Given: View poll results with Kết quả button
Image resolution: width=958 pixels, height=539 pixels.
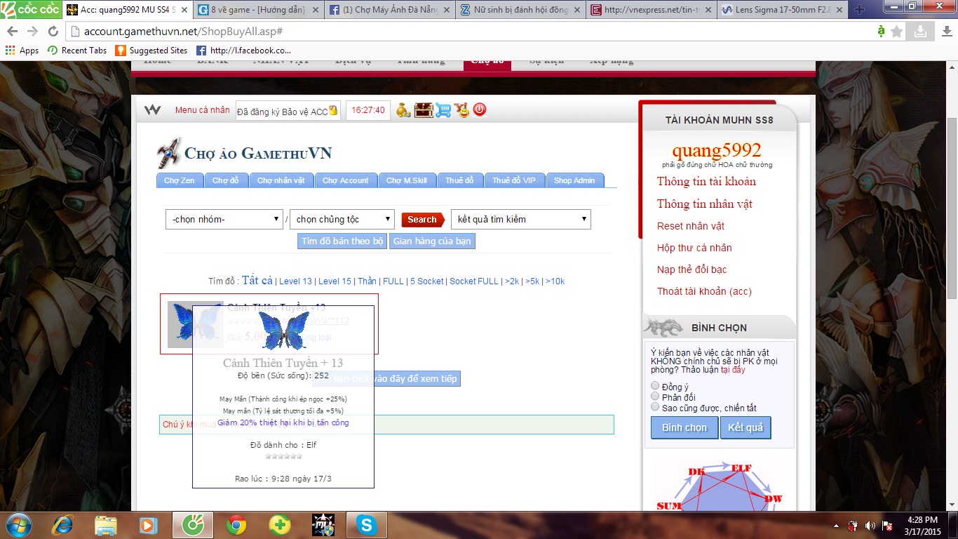Looking at the screenshot, I should point(746,427).
